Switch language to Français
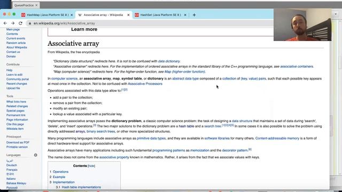The image size is (342, 192). (x=12, y=170)
